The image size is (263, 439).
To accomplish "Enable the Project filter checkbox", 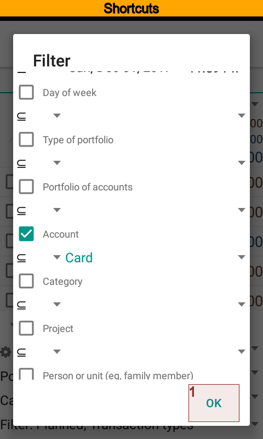I will (26, 328).
